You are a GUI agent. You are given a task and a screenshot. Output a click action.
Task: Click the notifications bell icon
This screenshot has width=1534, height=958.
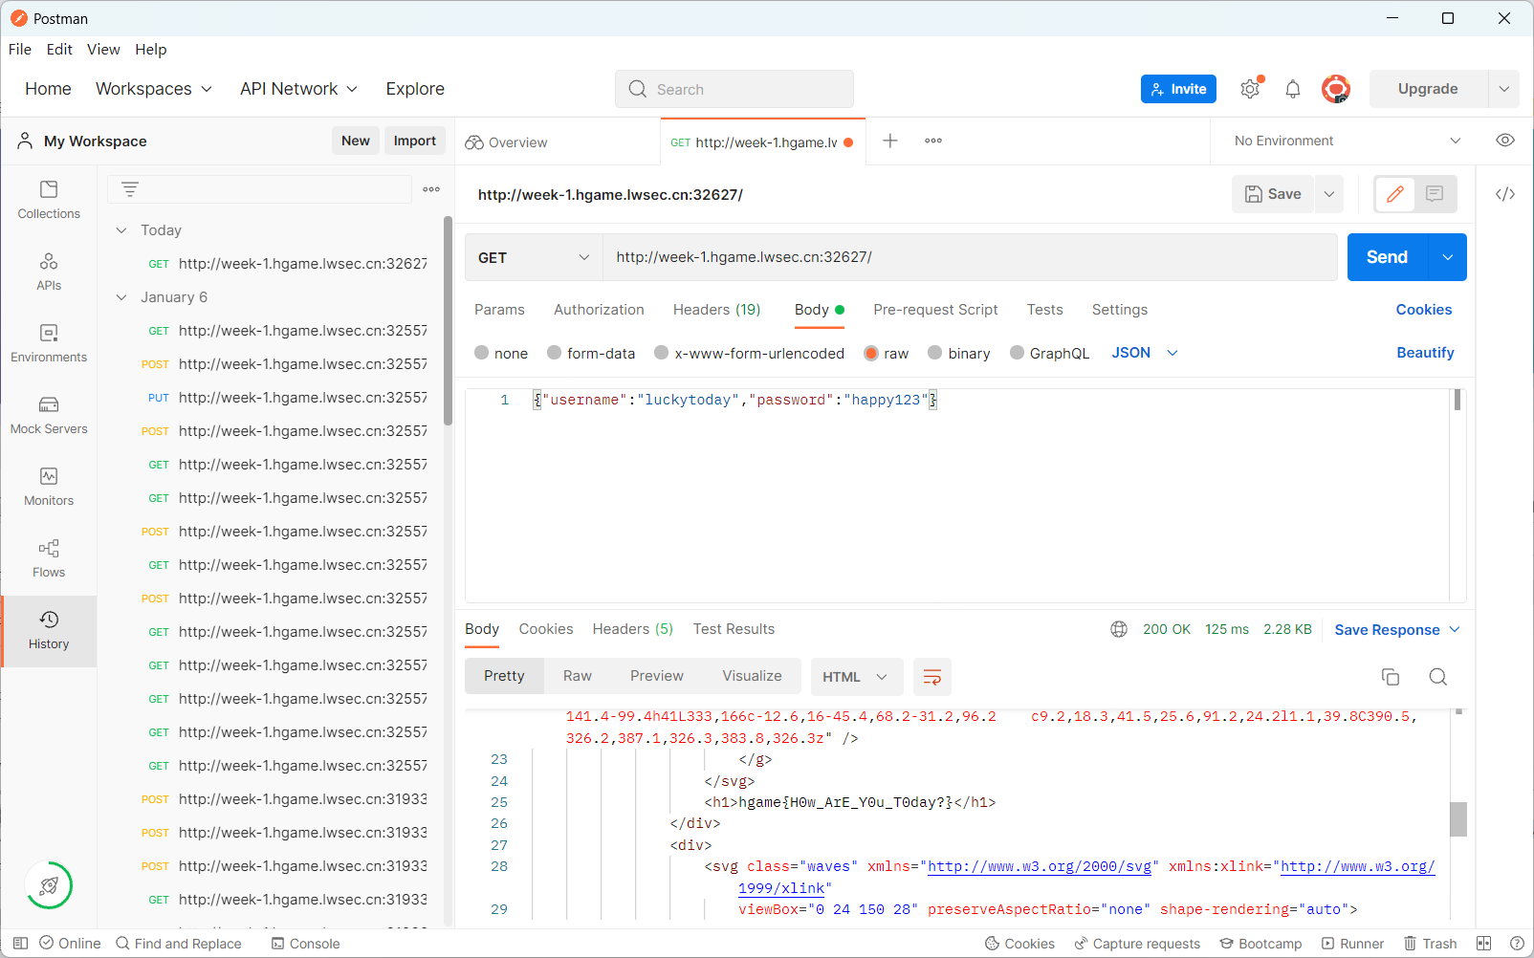coord(1292,89)
